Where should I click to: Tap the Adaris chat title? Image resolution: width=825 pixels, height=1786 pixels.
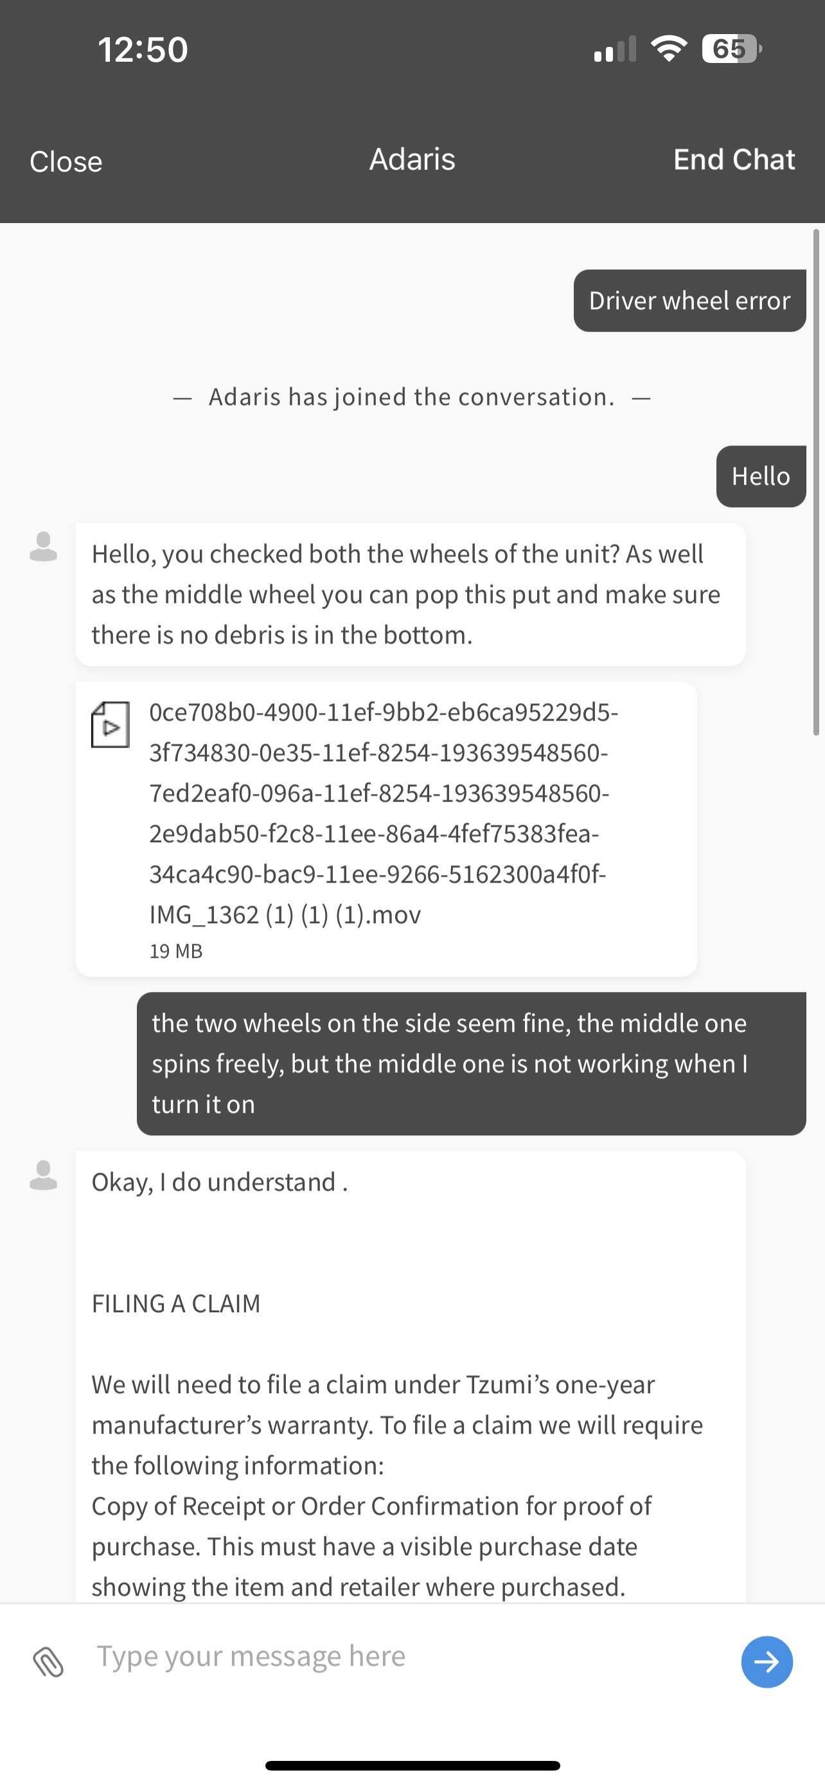tap(412, 159)
